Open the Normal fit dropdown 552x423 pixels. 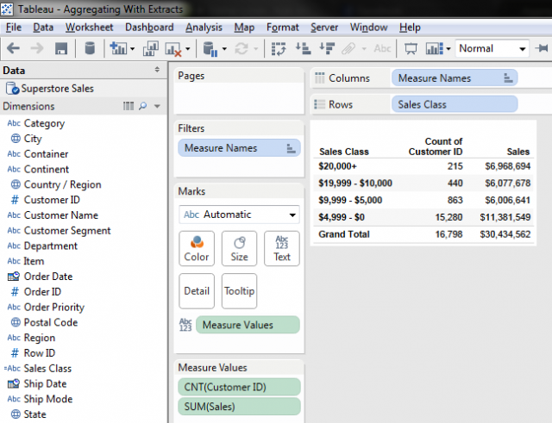point(522,49)
